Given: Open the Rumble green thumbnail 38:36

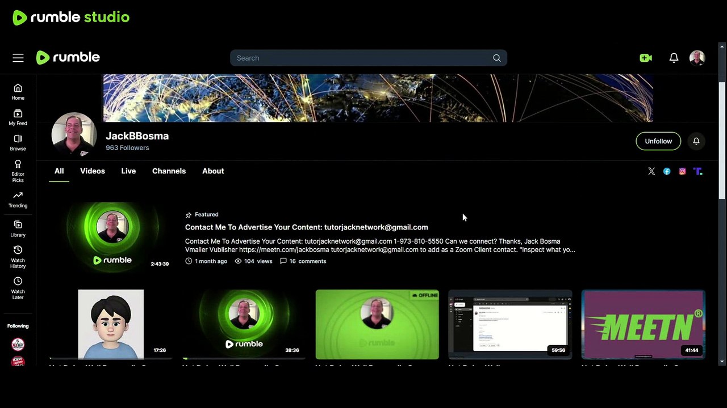Looking at the screenshot, I should 244,325.
